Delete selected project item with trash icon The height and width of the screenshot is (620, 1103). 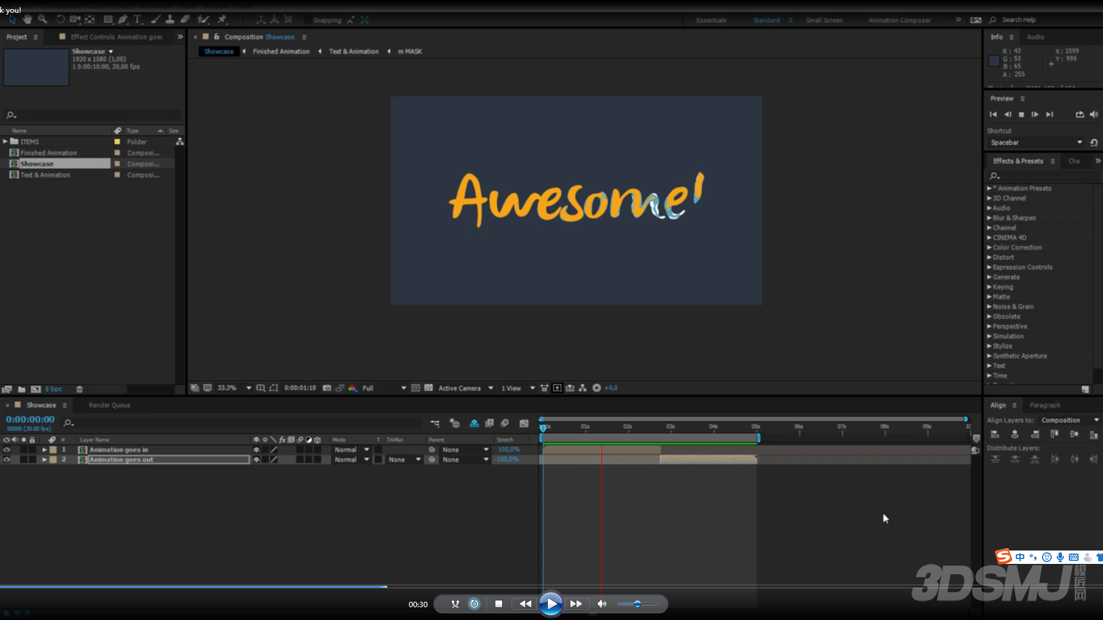(79, 389)
